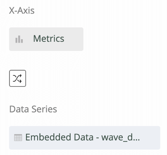Change the data series from Embedded Data
This screenshot has width=167, height=155.
85,138
